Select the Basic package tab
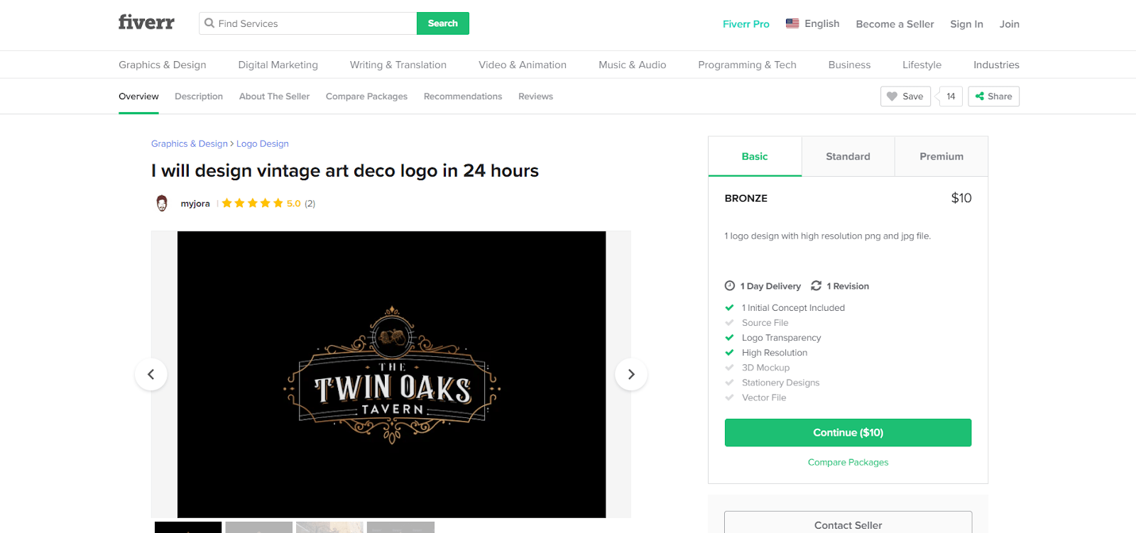 click(x=755, y=156)
